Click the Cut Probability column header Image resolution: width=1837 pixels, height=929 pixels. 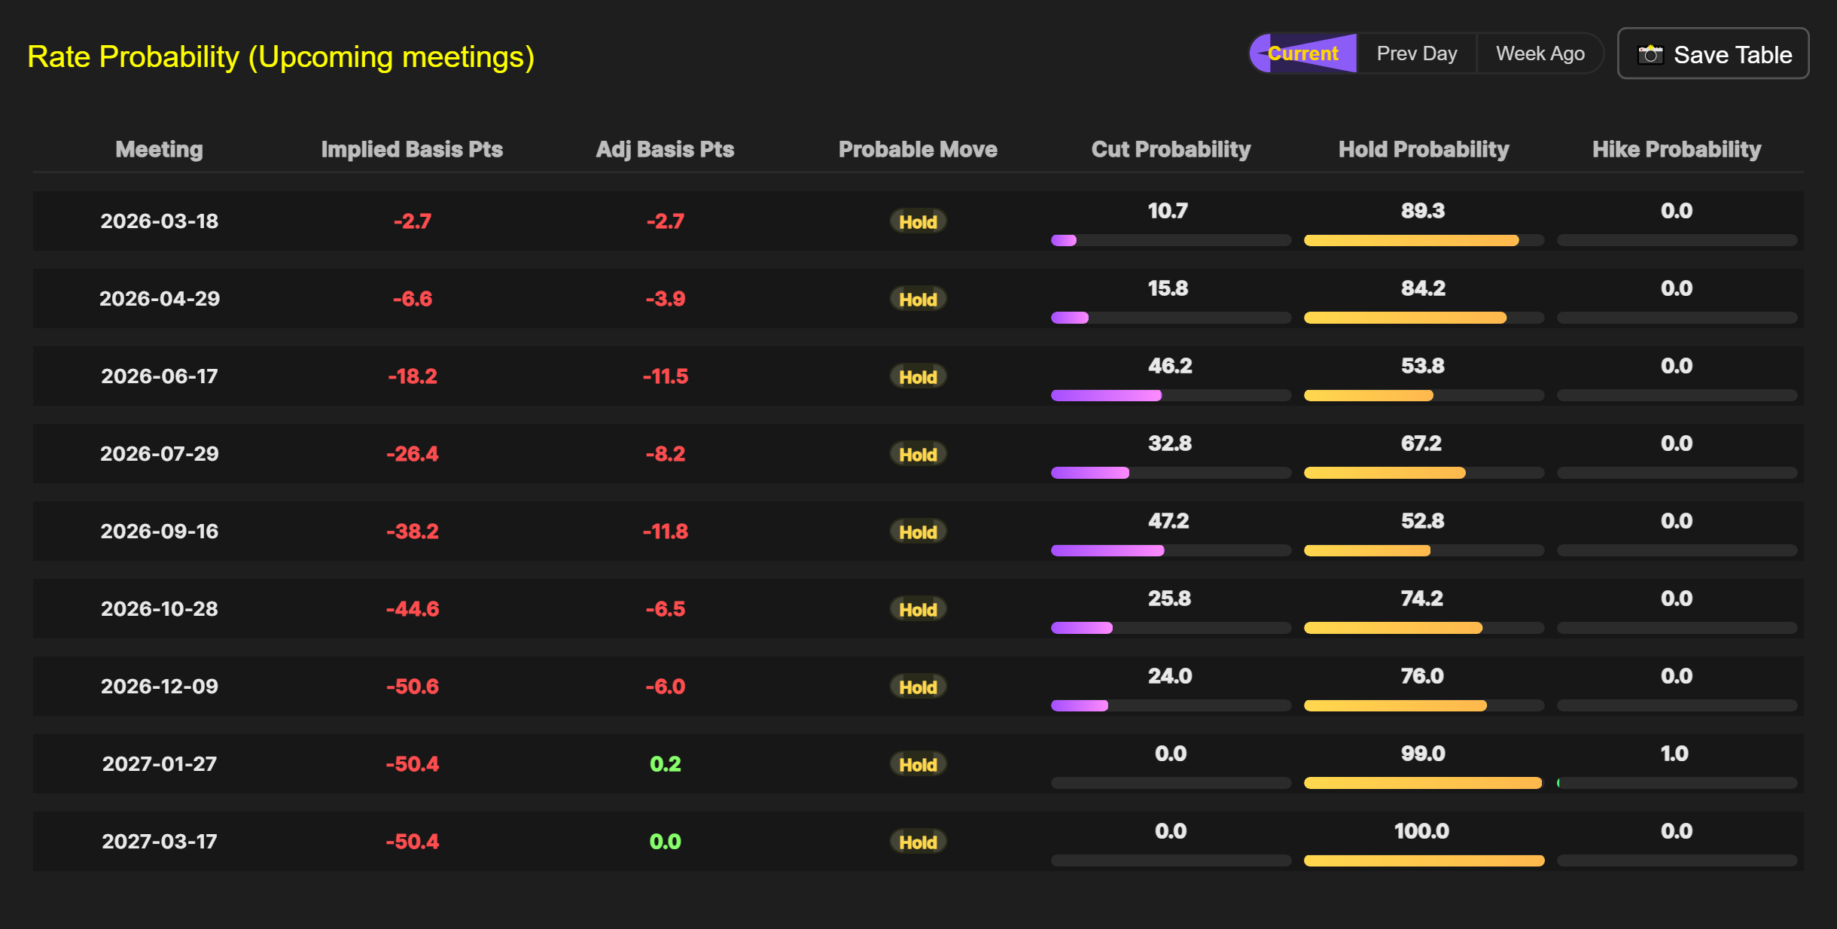tap(1171, 149)
